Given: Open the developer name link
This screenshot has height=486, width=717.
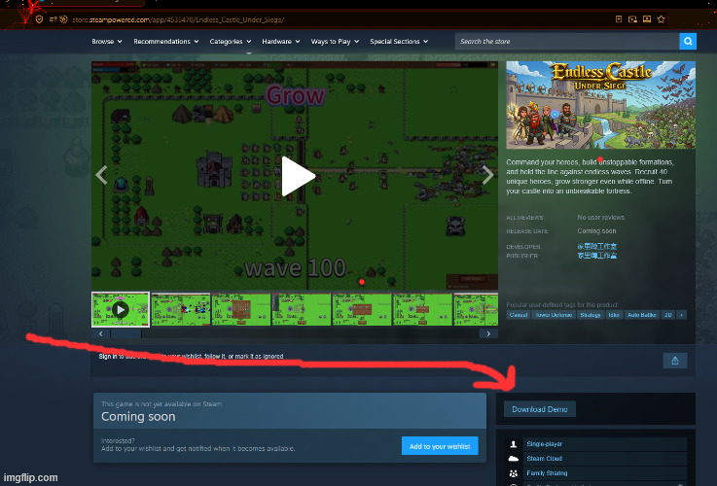Looking at the screenshot, I should pyautogui.click(x=596, y=246).
